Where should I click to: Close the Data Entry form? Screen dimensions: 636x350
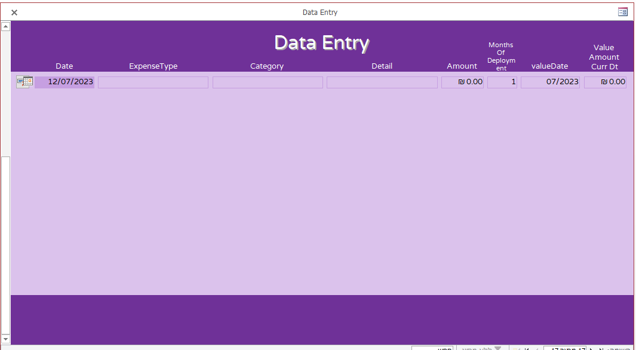(14, 13)
